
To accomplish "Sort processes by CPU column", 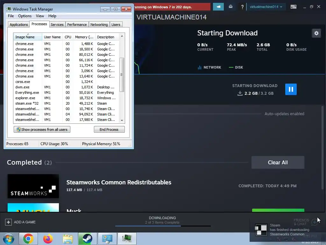I will tap(68, 37).
